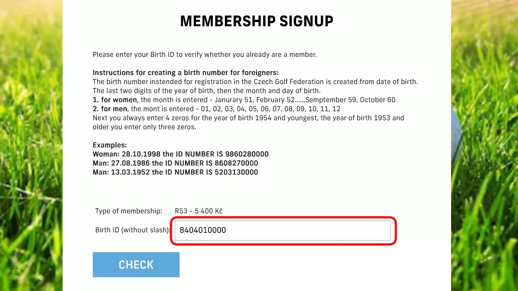
Task: Select the '1. for women' instruction line
Action: click(244, 100)
